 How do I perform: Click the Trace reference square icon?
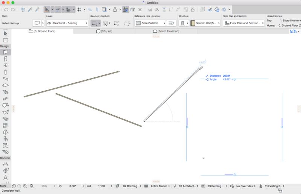pos(104,9)
